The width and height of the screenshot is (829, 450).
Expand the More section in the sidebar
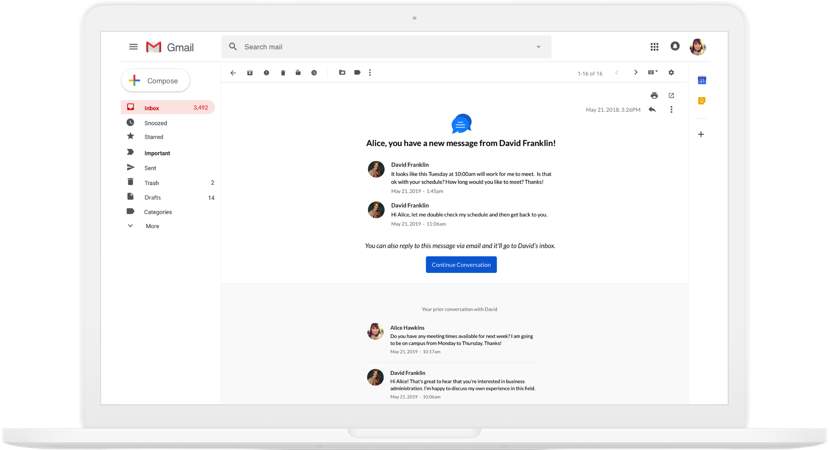coord(152,226)
